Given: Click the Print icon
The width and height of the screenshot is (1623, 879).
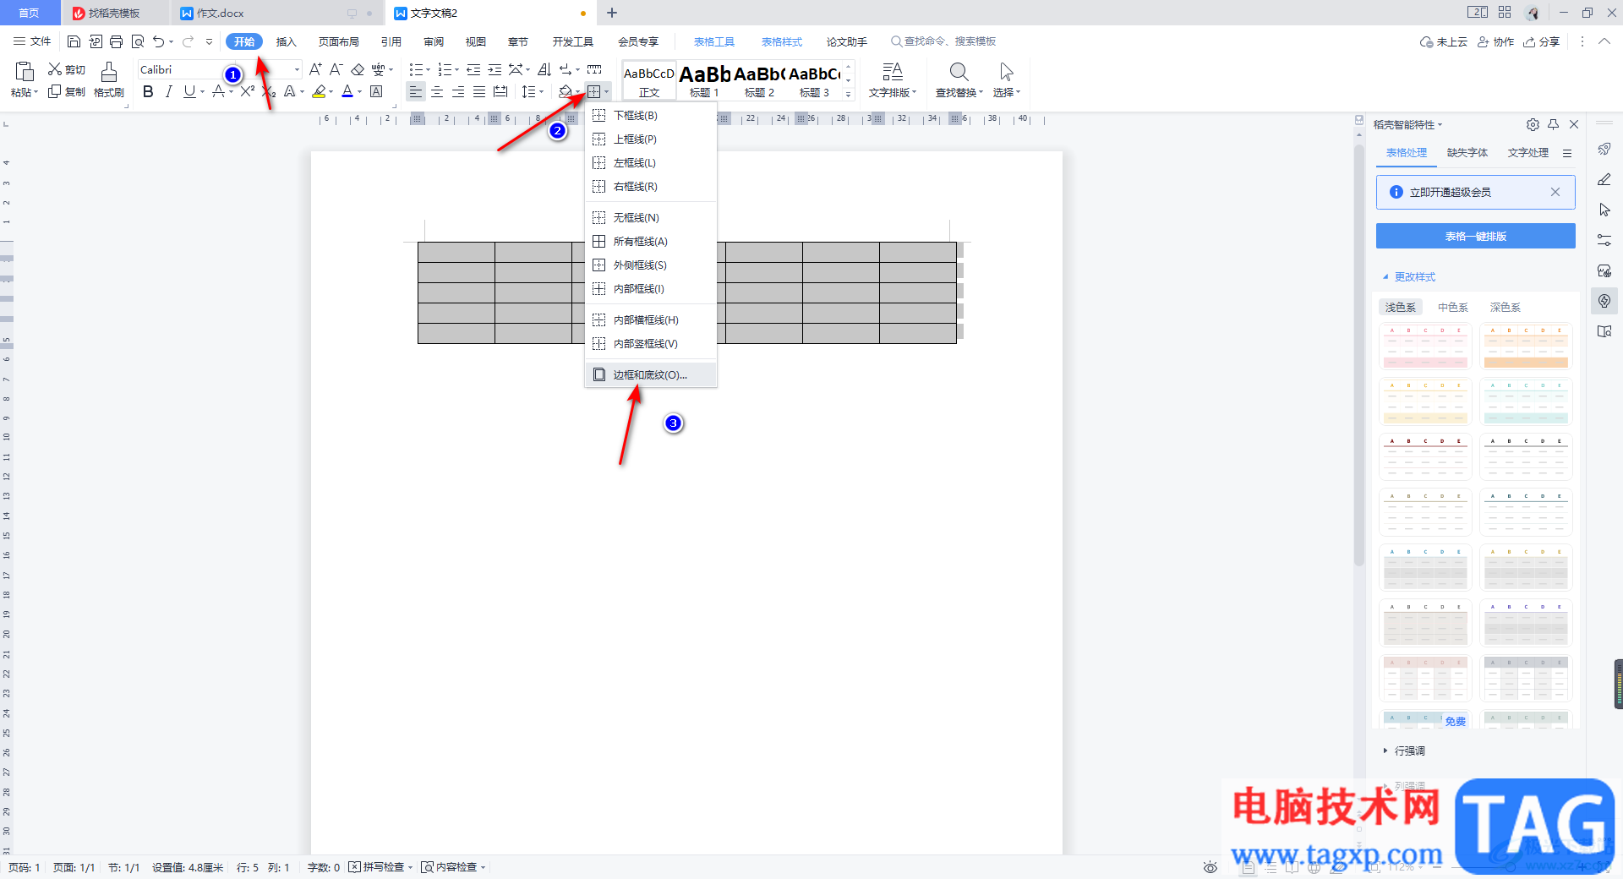Looking at the screenshot, I should pyautogui.click(x=117, y=41).
